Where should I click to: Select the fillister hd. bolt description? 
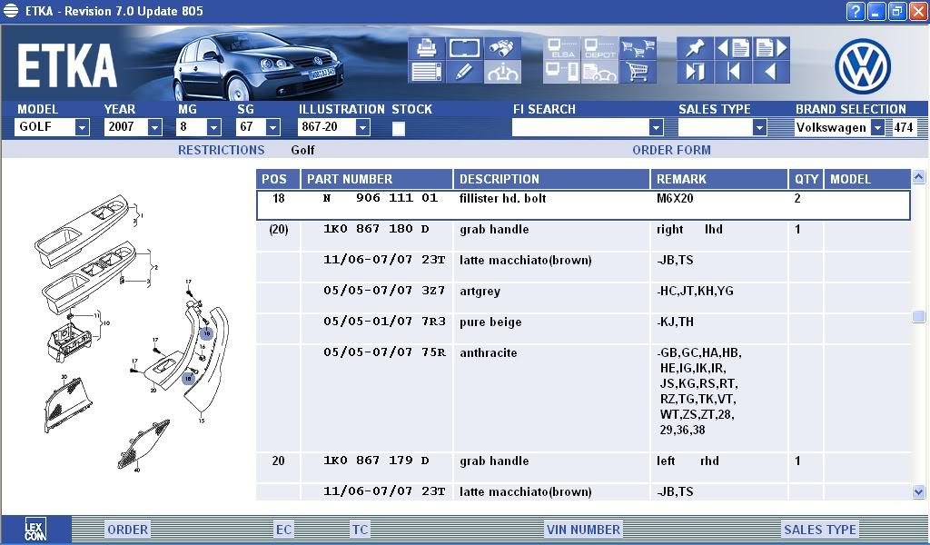[x=502, y=198]
